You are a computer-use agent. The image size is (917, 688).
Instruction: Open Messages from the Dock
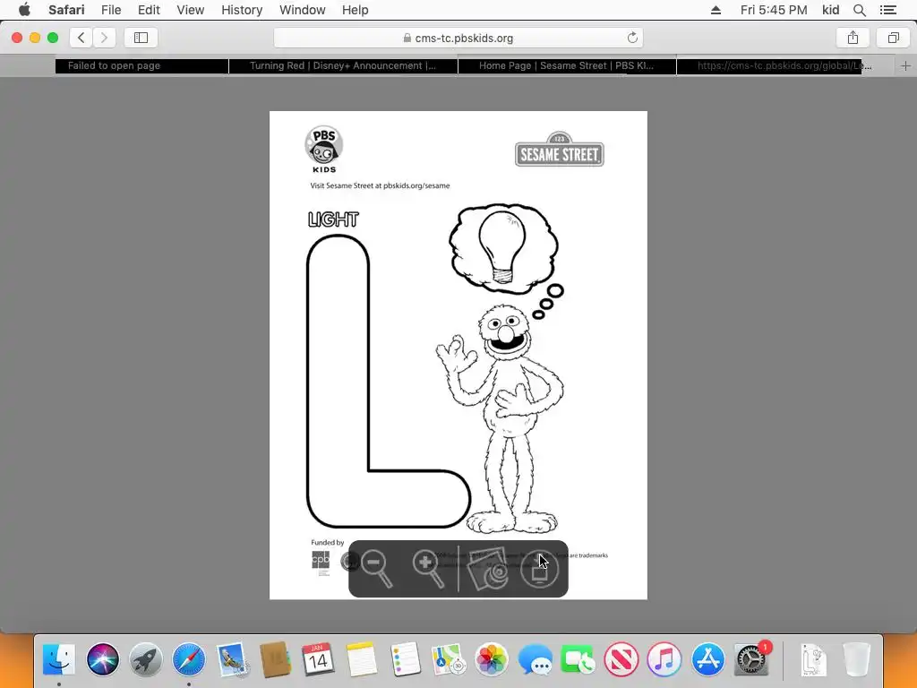(535, 659)
